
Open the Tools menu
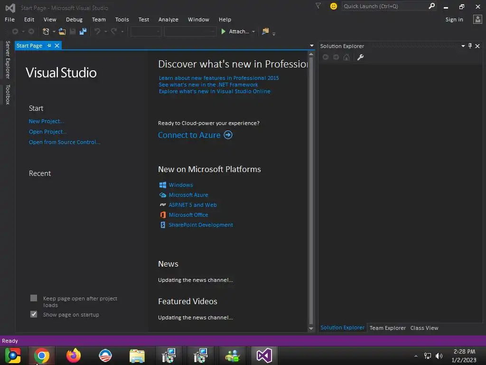click(122, 19)
